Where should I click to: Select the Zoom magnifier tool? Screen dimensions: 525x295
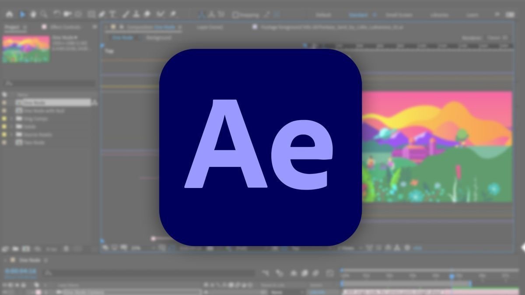44,14
